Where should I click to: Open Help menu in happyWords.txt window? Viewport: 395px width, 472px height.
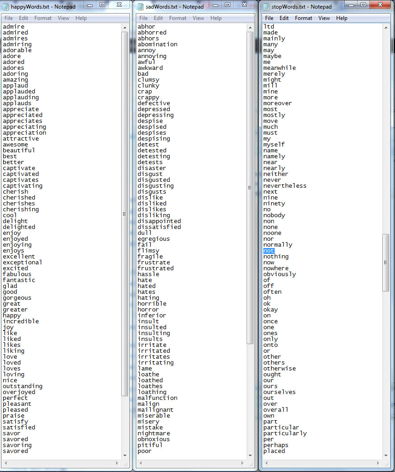[x=81, y=18]
